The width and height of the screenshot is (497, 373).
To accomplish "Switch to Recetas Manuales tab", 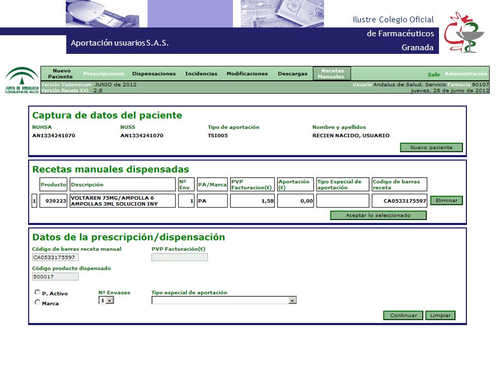I will pos(332,74).
